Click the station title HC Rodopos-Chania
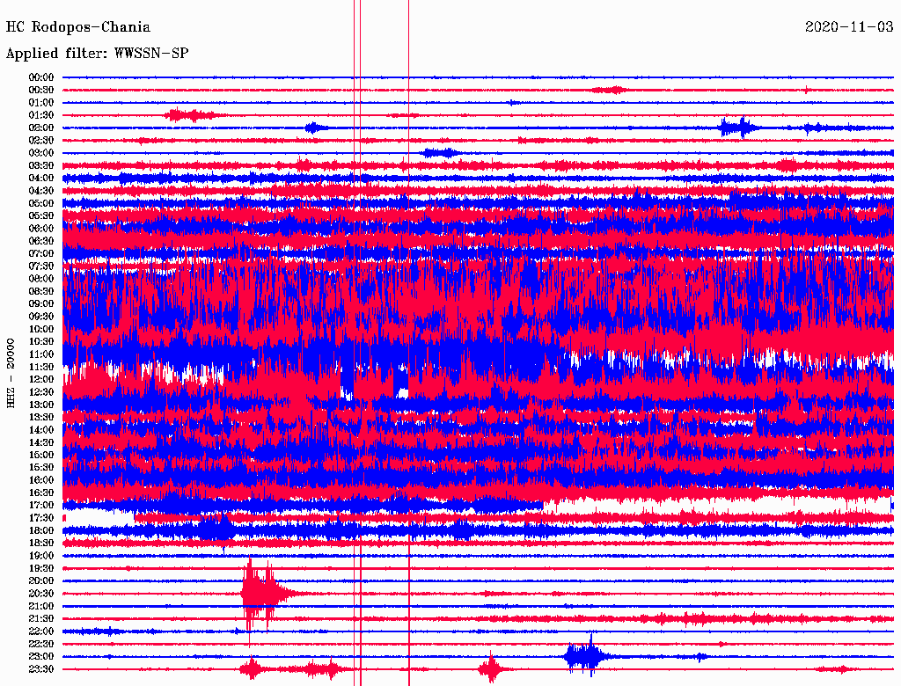Image resolution: width=901 pixels, height=686 pixels. coord(78,27)
